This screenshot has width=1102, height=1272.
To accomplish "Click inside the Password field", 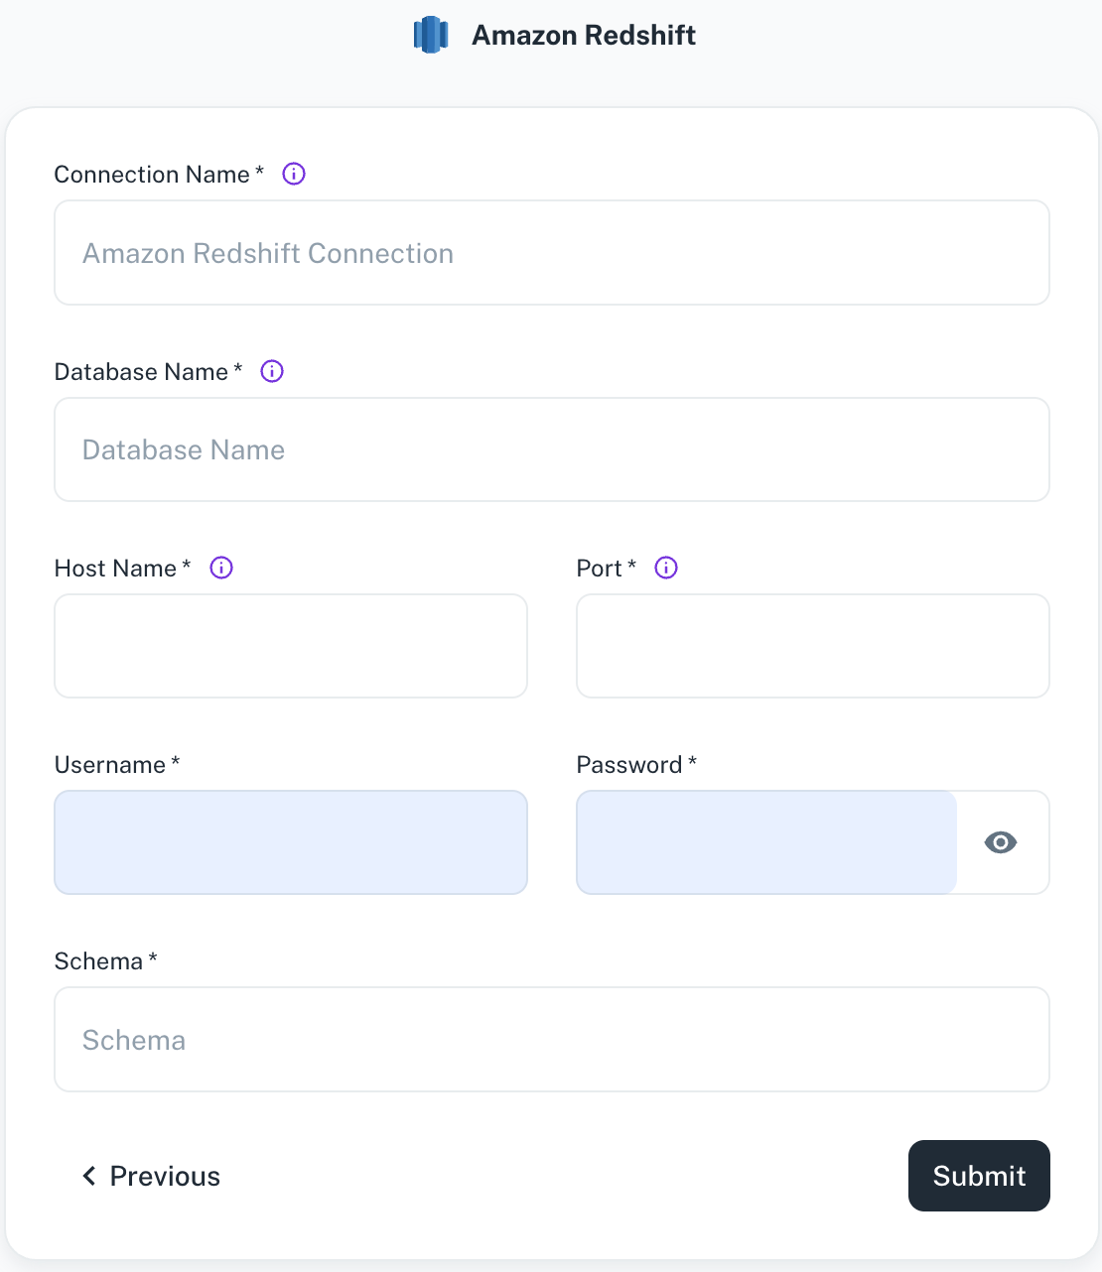I will (x=766, y=842).
